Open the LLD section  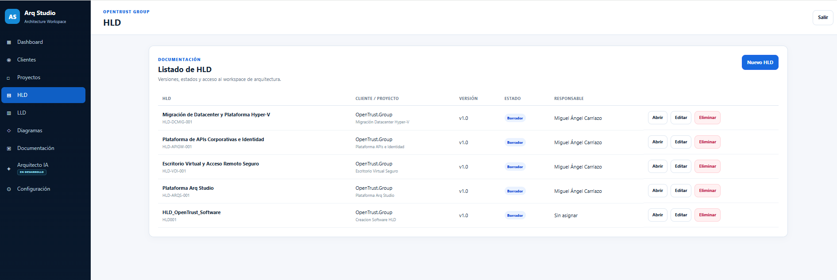(x=43, y=113)
